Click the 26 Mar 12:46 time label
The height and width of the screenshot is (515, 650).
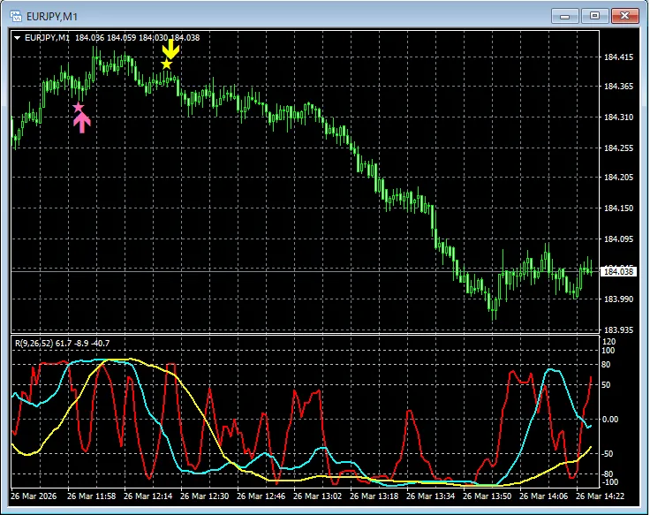pyautogui.click(x=261, y=496)
